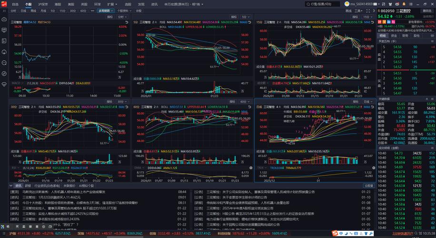Toggle the 指标 button on the 日线 chart

coord(357,101)
